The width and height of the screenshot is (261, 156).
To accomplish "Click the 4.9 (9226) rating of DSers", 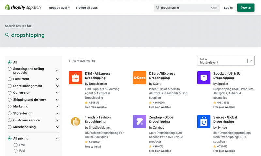I will 157,103.
